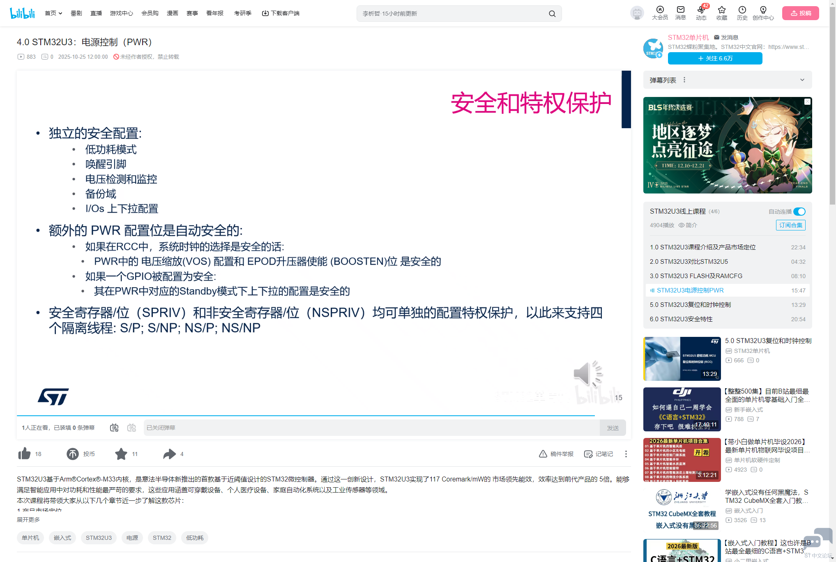Expand the 首页 dropdown menu
Viewport: 836px width, 562px height.
(53, 13)
